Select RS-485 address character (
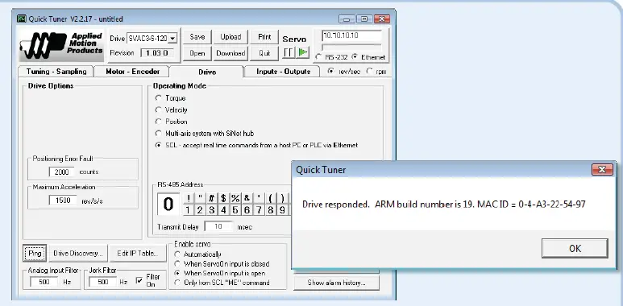 (x=271, y=198)
